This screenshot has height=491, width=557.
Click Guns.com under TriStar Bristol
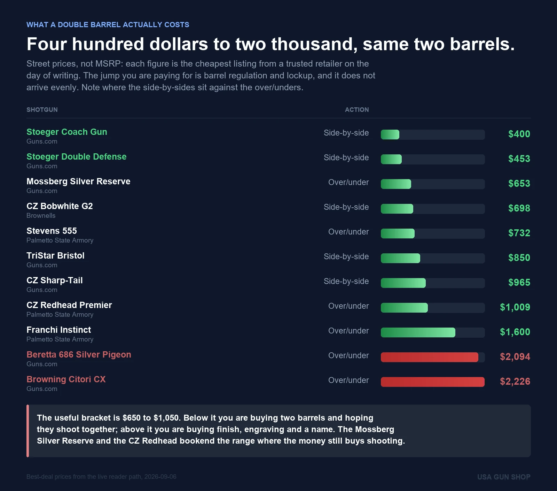tap(42, 265)
